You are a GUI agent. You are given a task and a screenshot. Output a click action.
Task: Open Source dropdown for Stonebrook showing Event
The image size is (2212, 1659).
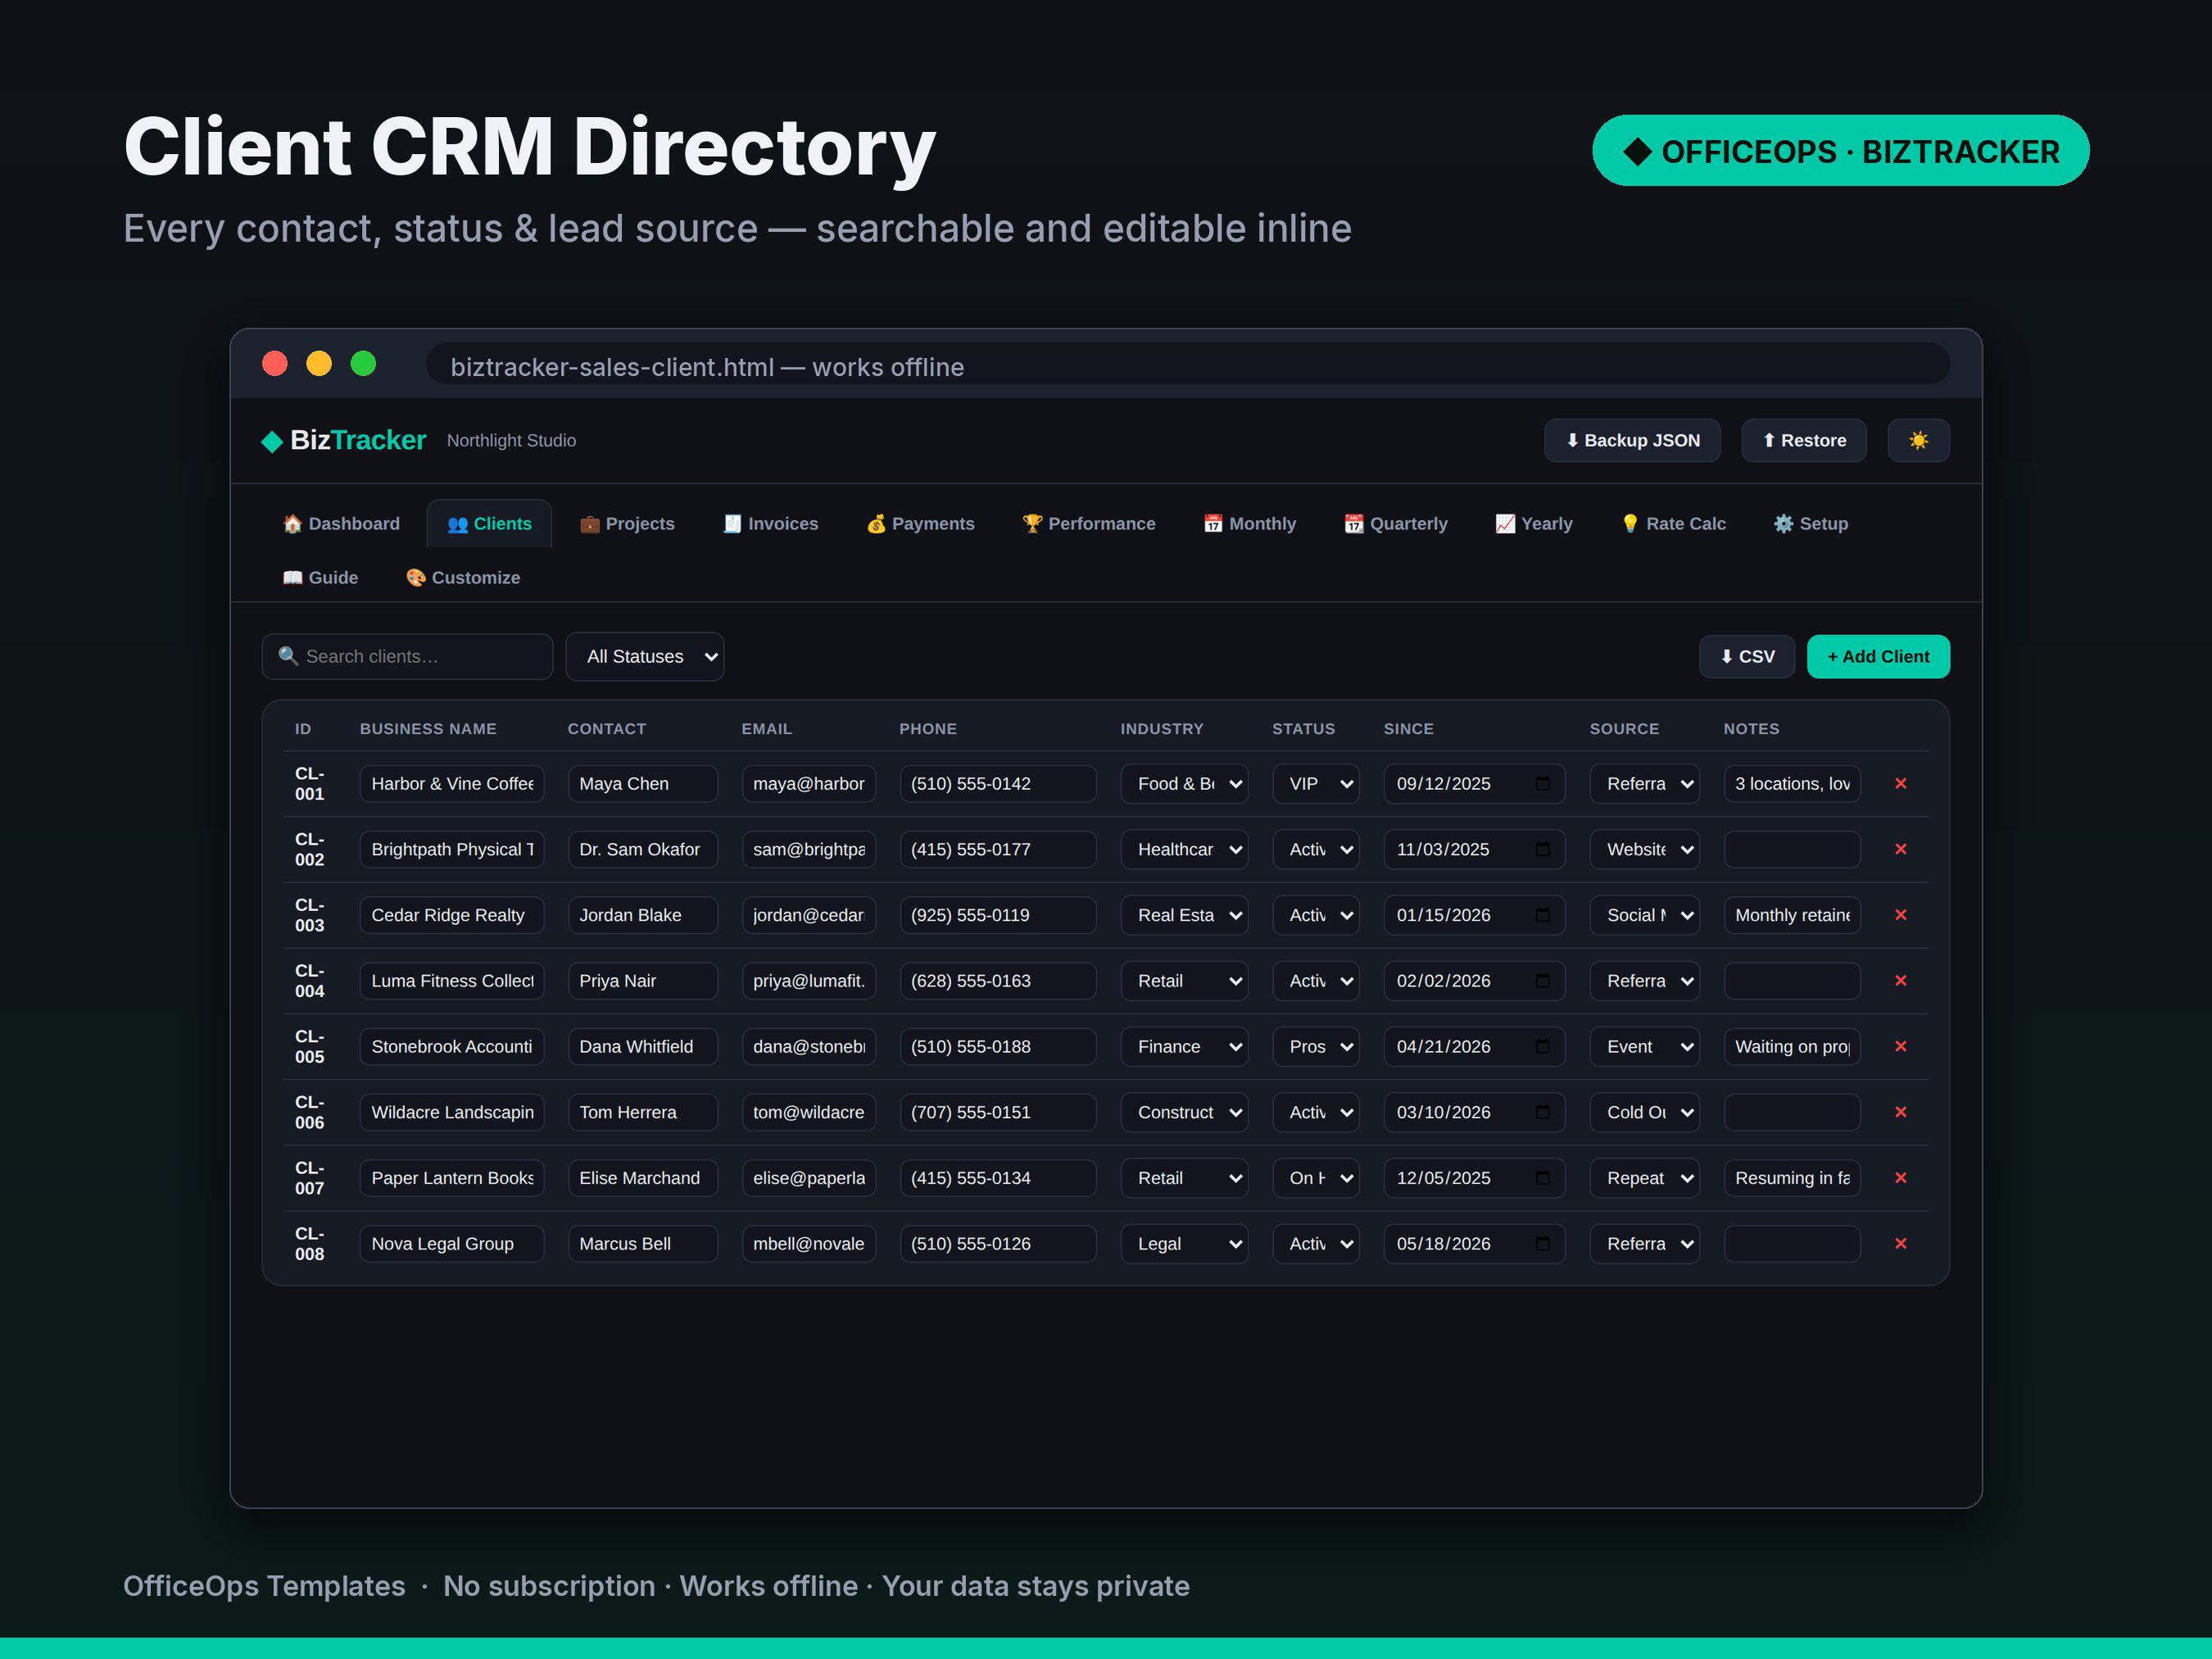(x=1644, y=1046)
